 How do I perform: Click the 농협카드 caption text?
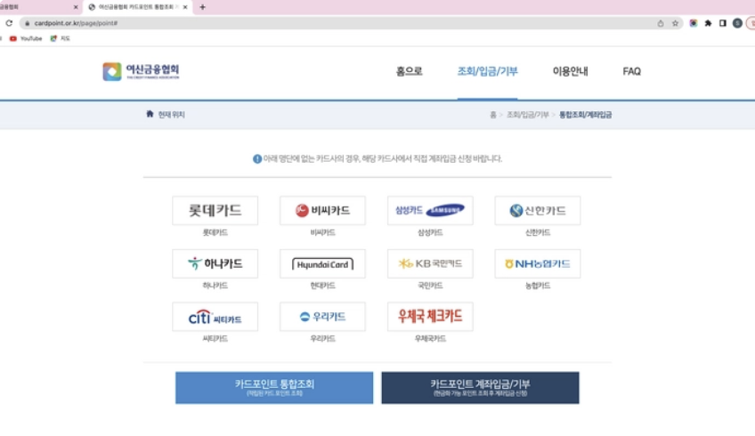pyautogui.click(x=538, y=286)
